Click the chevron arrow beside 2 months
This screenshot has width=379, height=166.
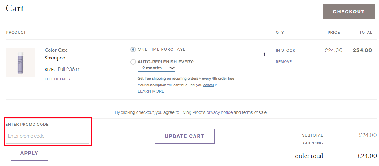(x=172, y=68)
